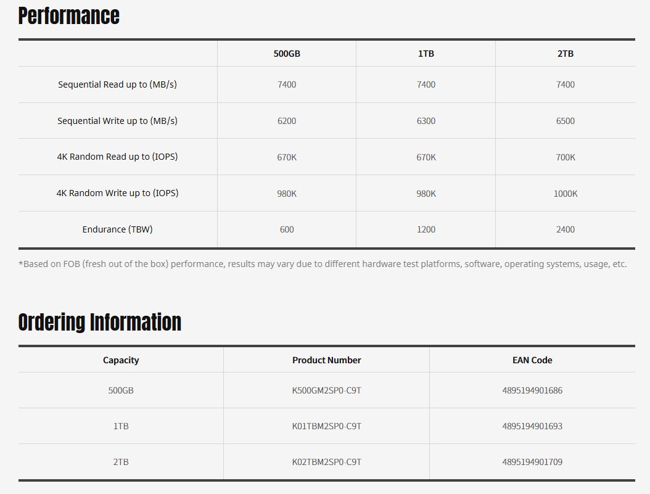Screen dimensions: 650x494
Task: Select the 2400 endurance value
Action: coord(565,229)
